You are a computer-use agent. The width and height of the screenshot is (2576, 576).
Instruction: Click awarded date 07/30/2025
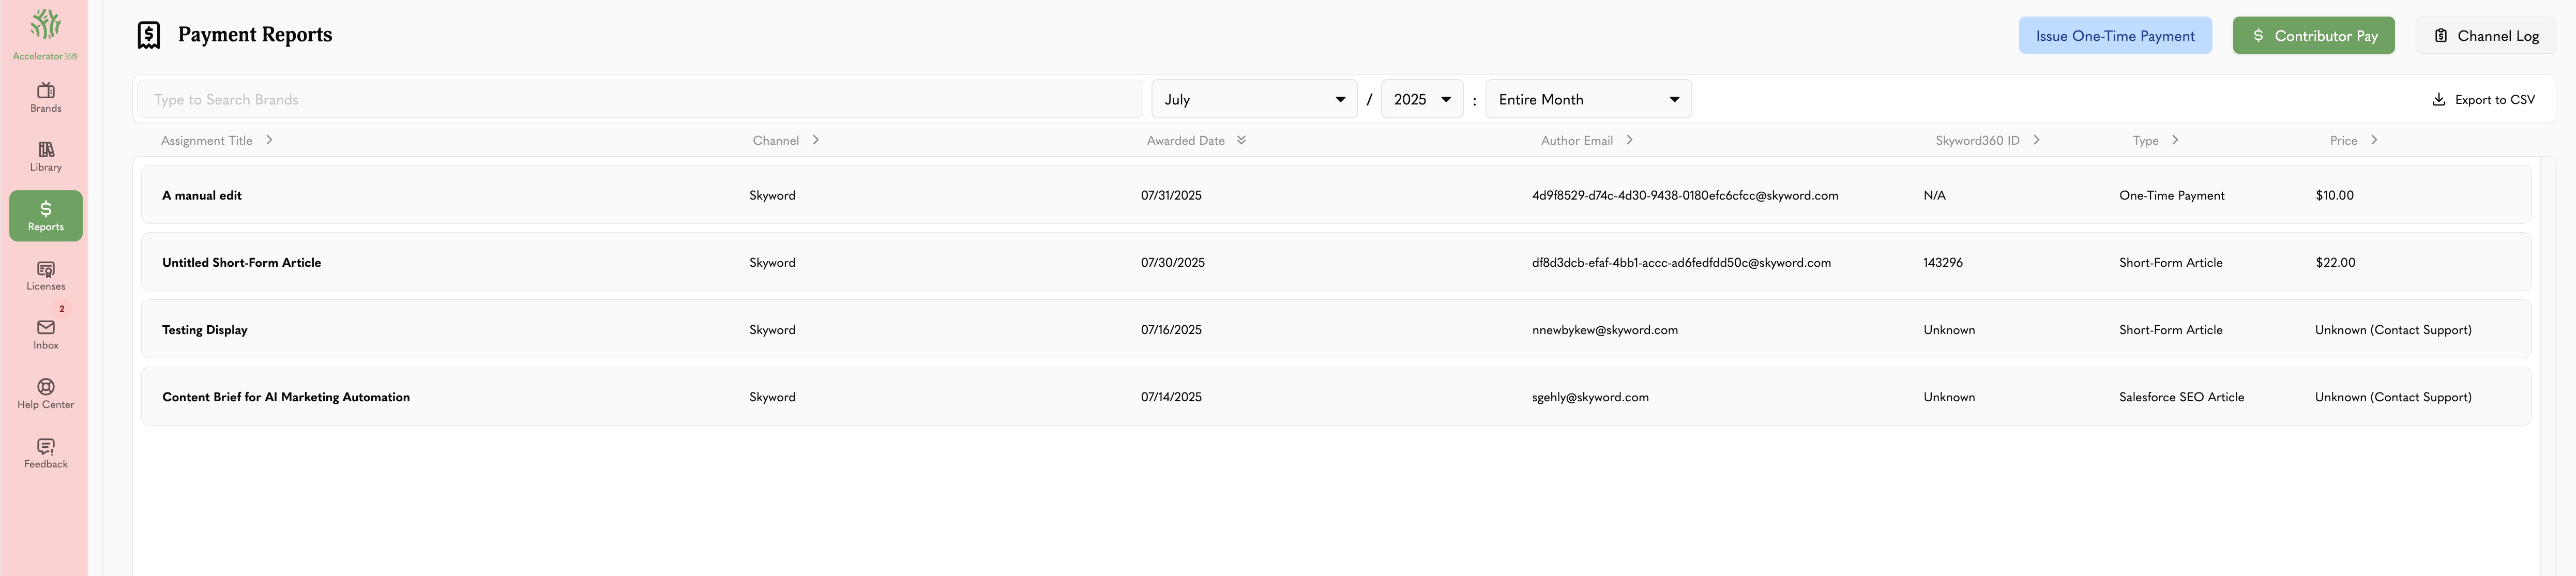1172,262
